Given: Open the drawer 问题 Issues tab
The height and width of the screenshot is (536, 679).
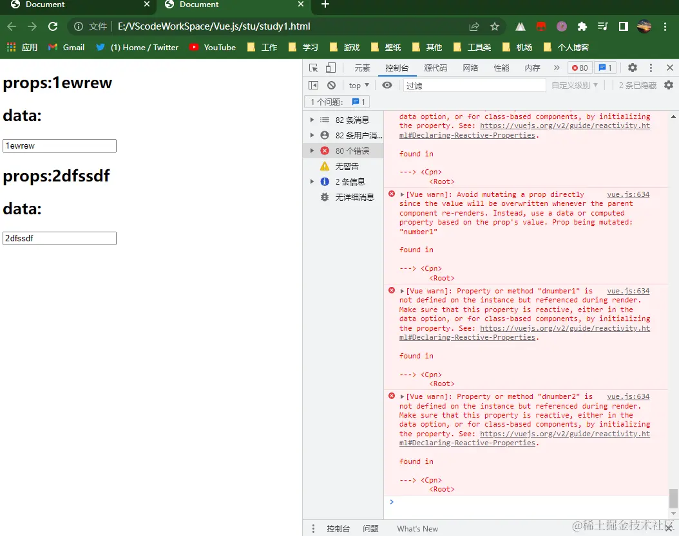Looking at the screenshot, I should 370,529.
